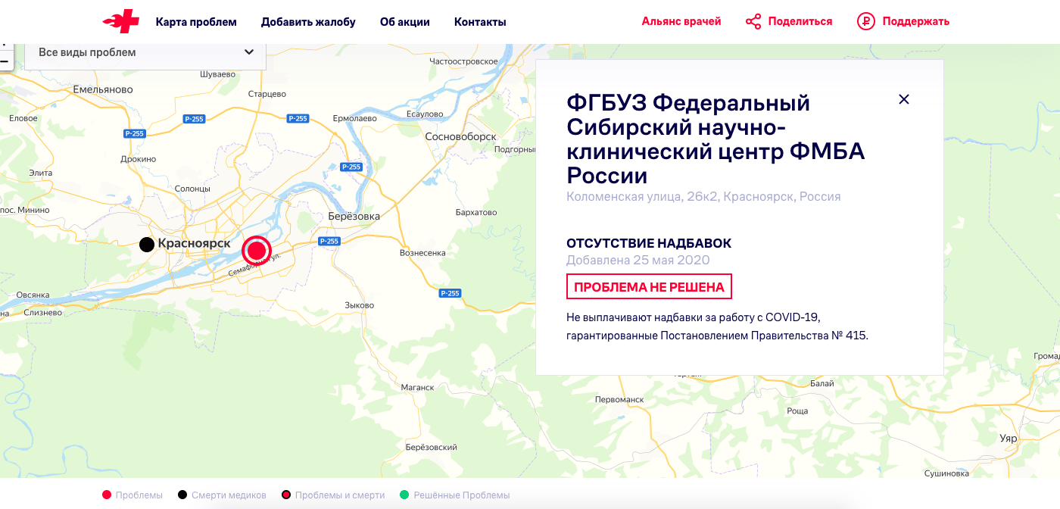Click the Берёзовский label on the map
The width and height of the screenshot is (1060, 509).
click(432, 448)
